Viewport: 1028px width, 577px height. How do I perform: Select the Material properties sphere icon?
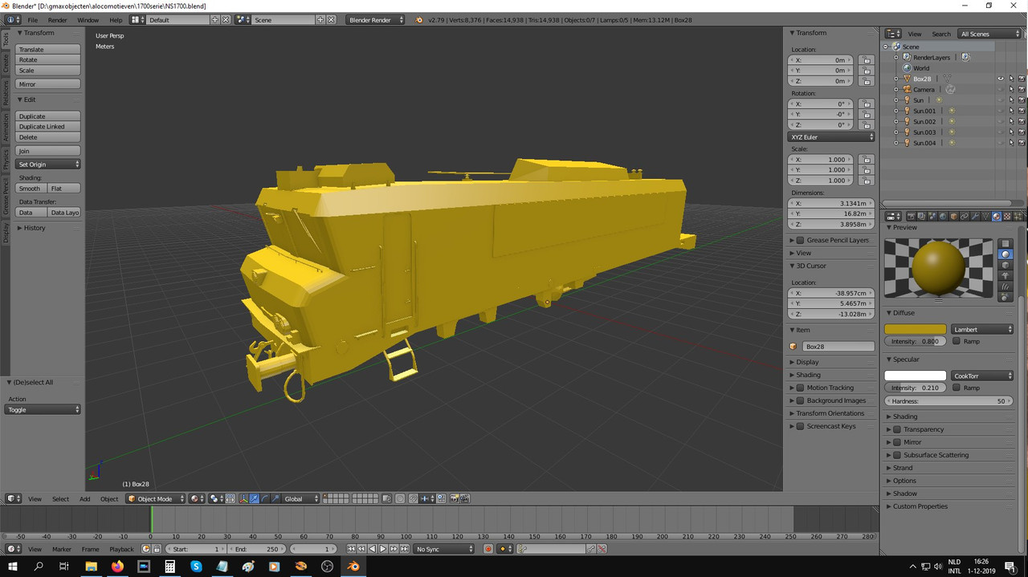[x=996, y=217]
